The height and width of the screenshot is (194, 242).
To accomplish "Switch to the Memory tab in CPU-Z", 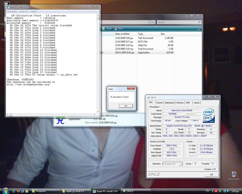I will [180, 103].
